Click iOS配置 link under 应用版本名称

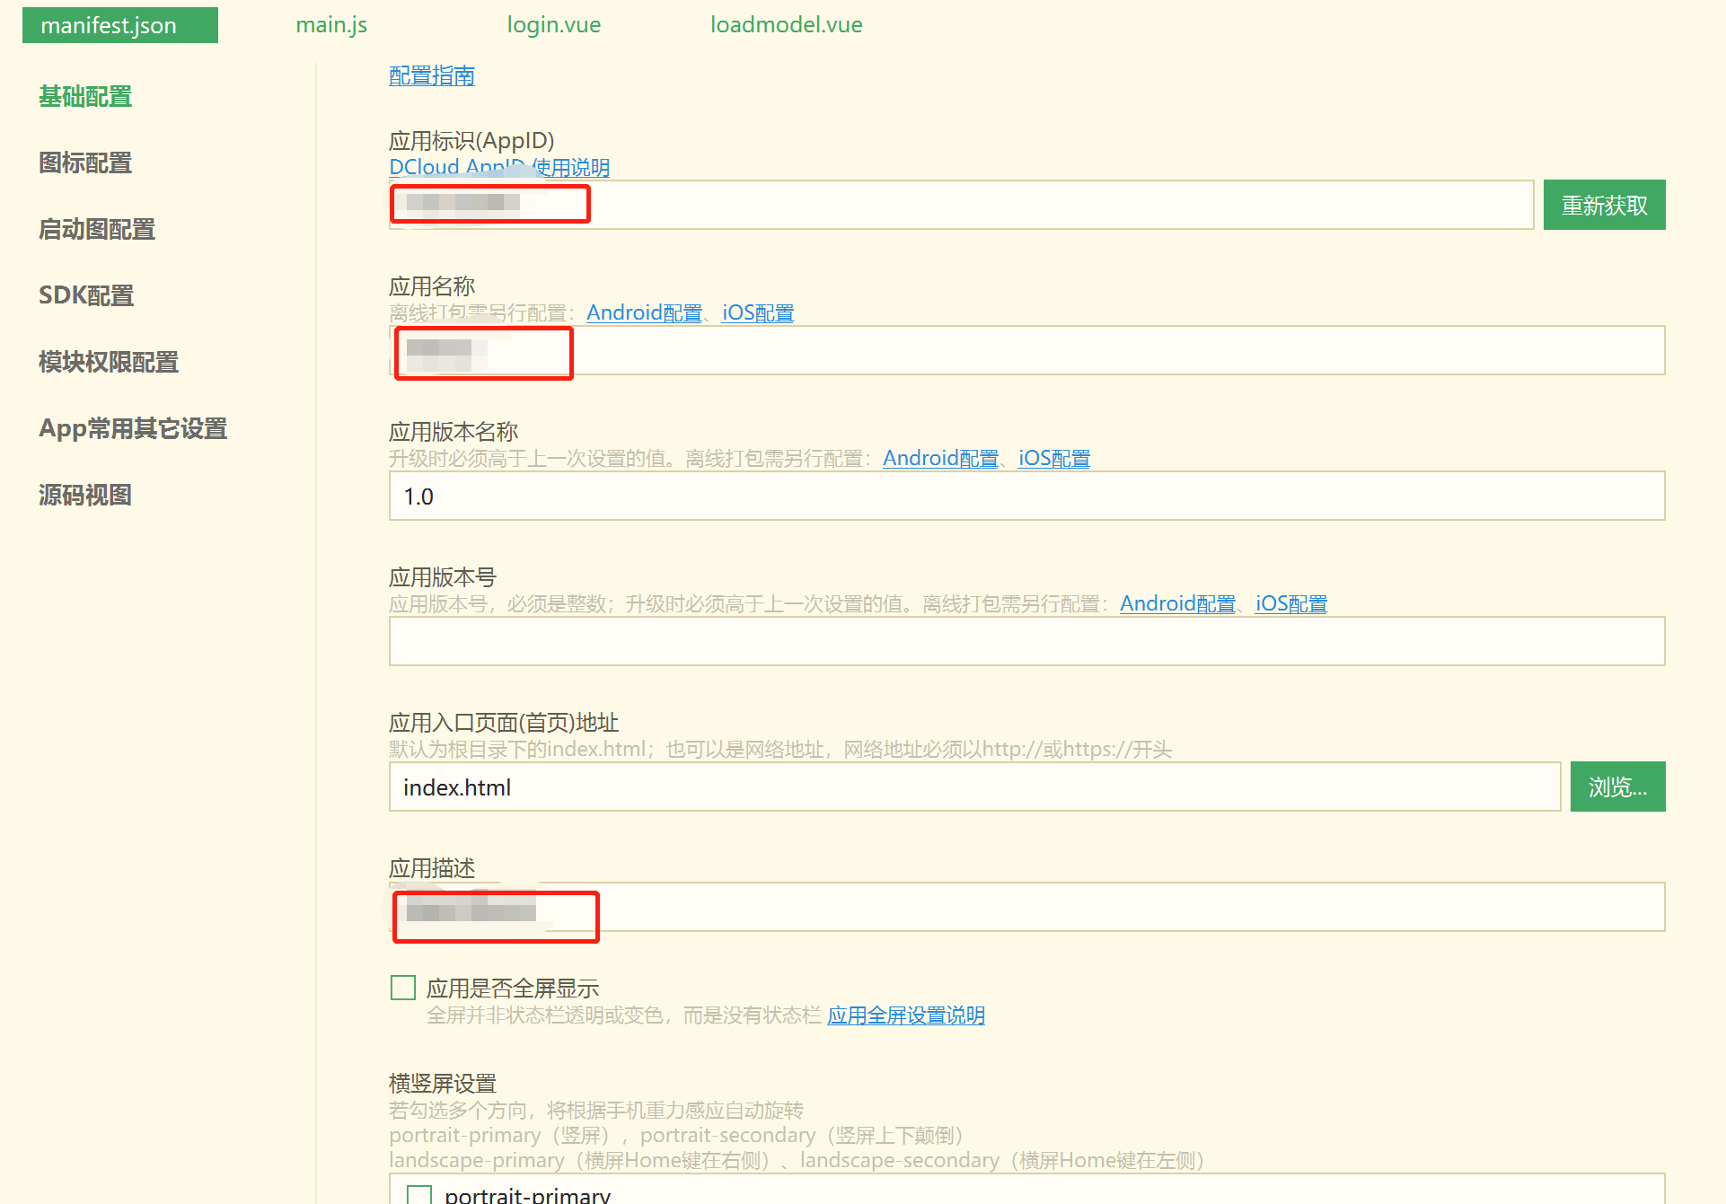click(x=1053, y=458)
